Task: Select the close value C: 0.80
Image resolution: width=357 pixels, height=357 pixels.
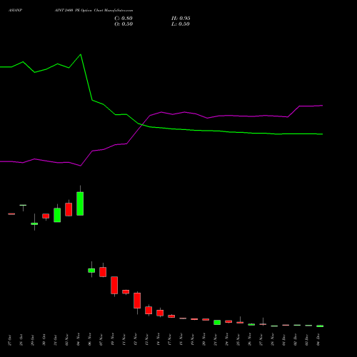Action: [x=124, y=19]
